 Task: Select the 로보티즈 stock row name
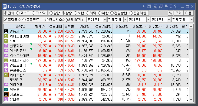16,80
